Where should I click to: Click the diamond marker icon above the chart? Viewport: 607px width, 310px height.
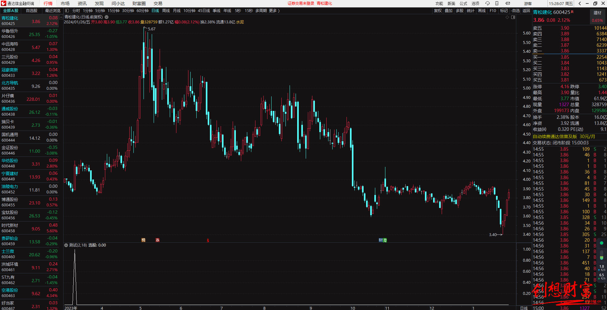point(507,17)
